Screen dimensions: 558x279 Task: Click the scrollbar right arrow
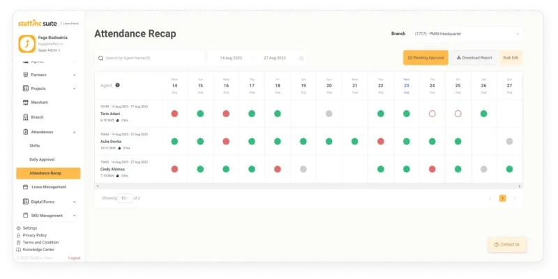point(519,186)
